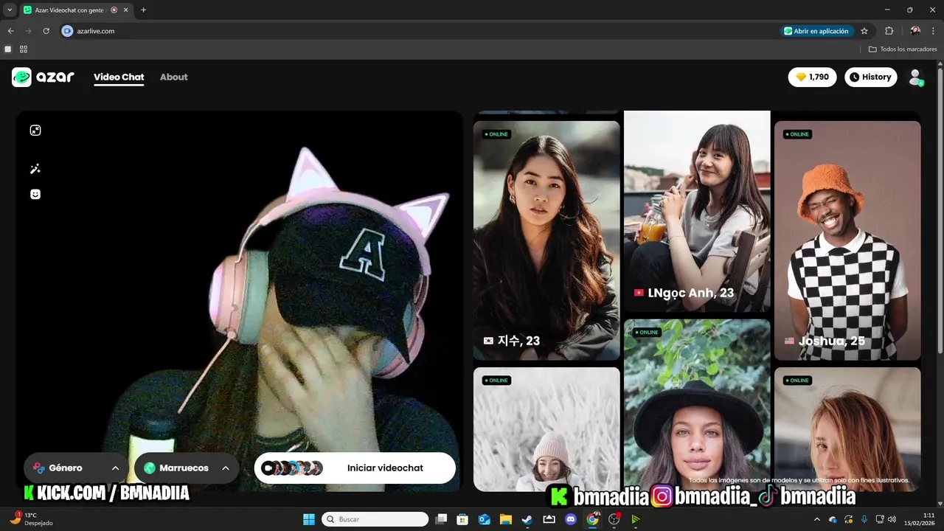Open Outlook from the taskbar
The width and height of the screenshot is (944, 531).
[x=485, y=519]
